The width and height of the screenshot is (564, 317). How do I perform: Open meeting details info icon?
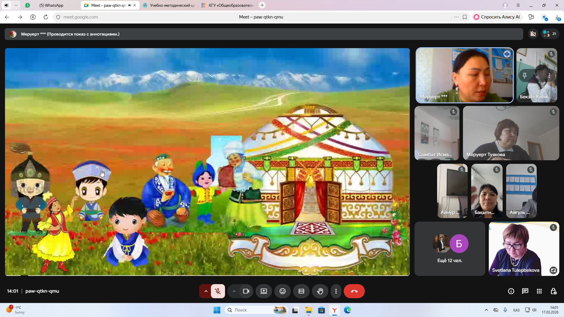[511, 291]
